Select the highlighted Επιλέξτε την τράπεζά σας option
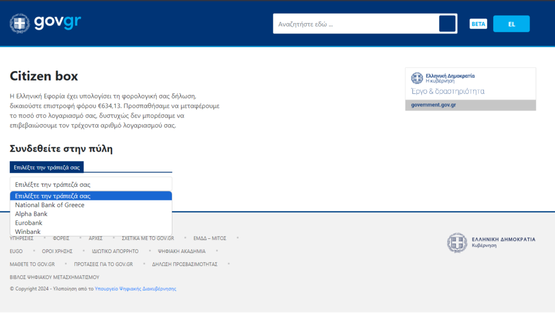Image resolution: width=555 pixels, height=318 pixels. [x=53, y=196]
